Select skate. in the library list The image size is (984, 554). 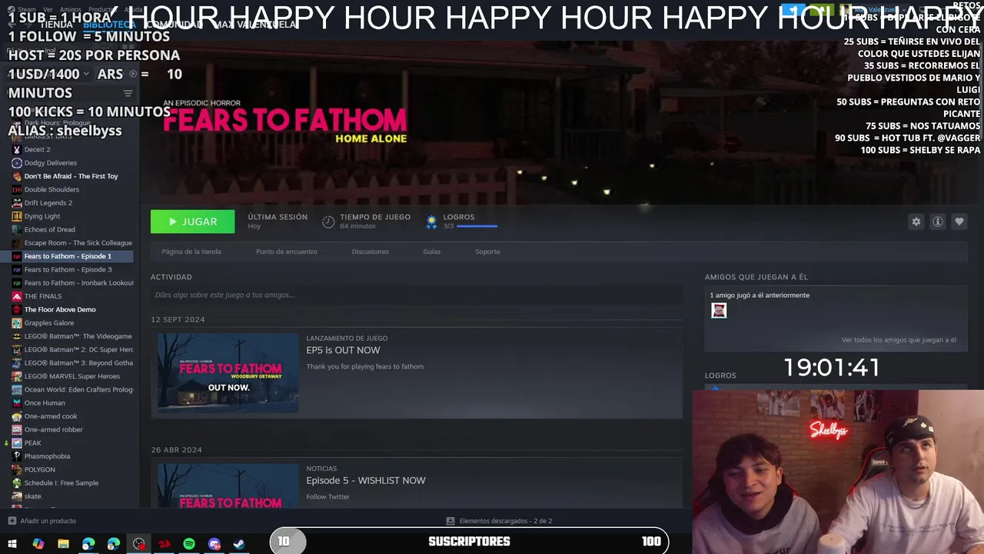tap(33, 496)
